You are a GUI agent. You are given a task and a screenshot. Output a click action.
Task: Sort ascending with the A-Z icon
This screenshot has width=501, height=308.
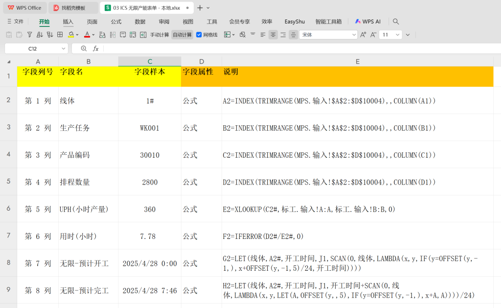(40, 35)
